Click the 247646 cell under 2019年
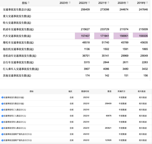This screenshot has width=152, height=144. tap(143, 10)
